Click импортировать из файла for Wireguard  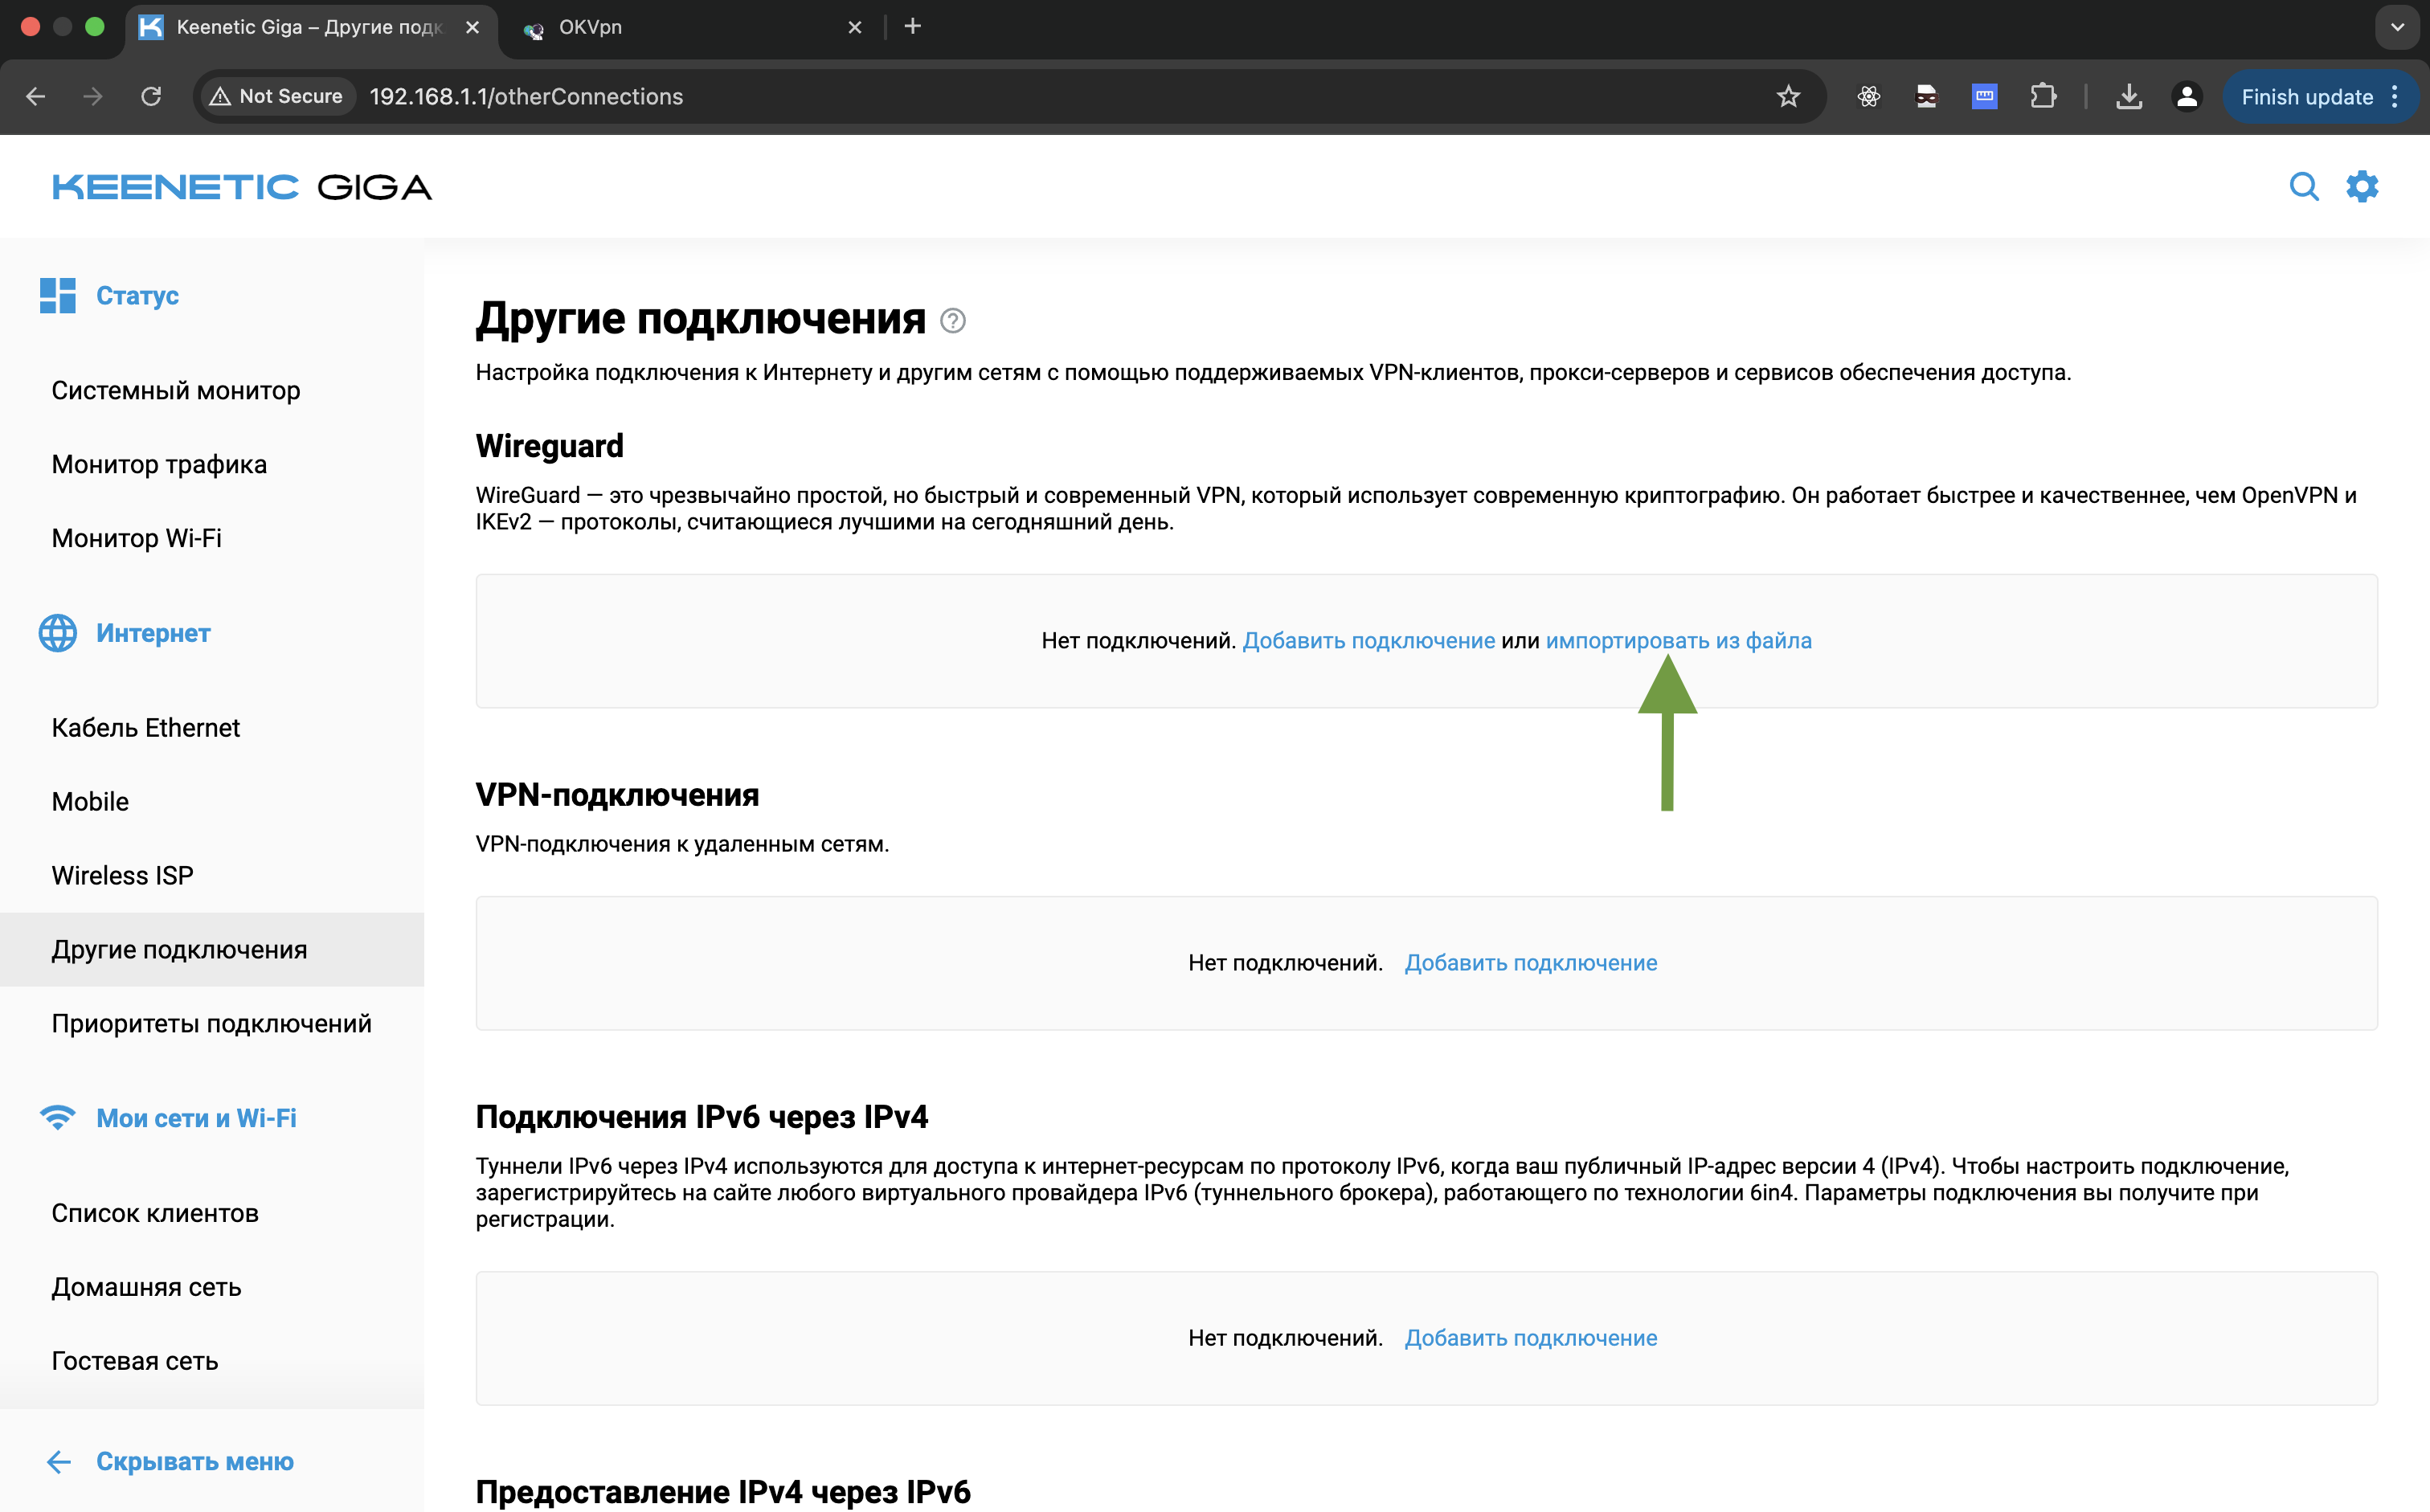point(1679,640)
